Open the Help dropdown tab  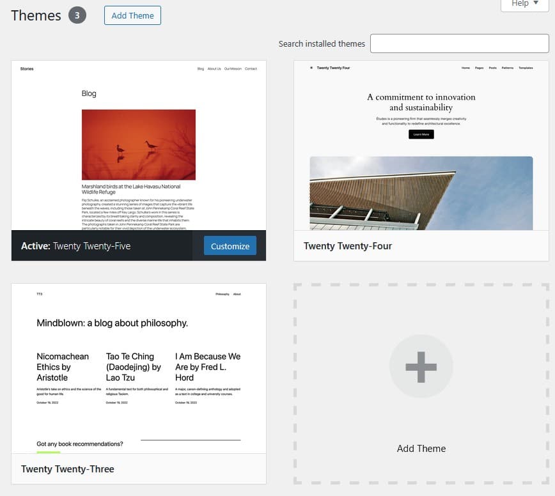click(524, 4)
